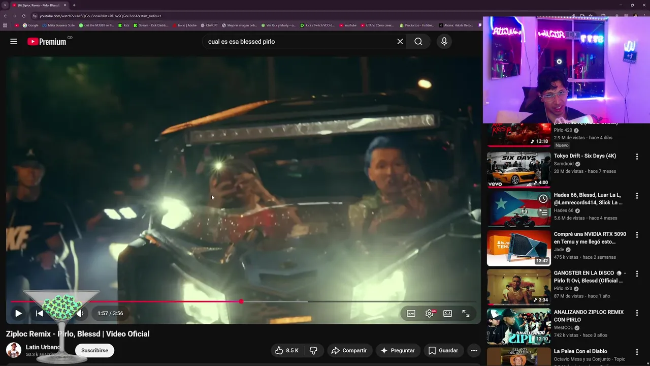Open the Tokyo Drift - Six Days (4K) title

(584, 156)
